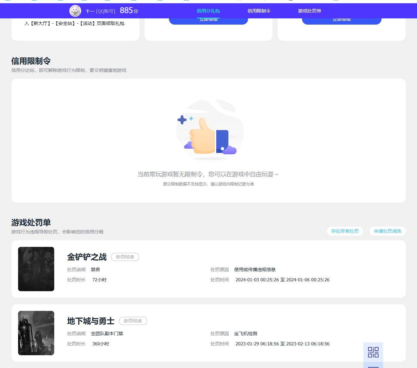Click the 地下城与勇士 game cover image

[36, 333]
